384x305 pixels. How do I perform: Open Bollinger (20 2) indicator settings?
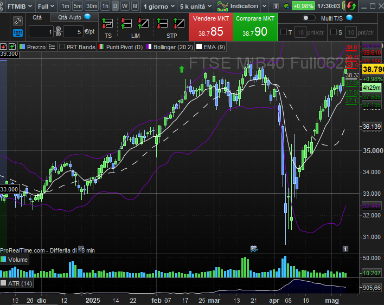(173, 47)
